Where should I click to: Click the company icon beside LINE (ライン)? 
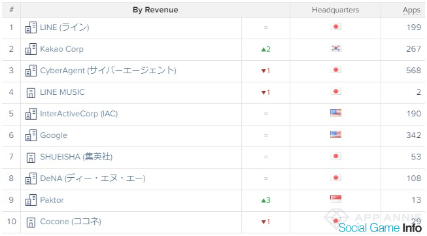pyautogui.click(x=31, y=27)
